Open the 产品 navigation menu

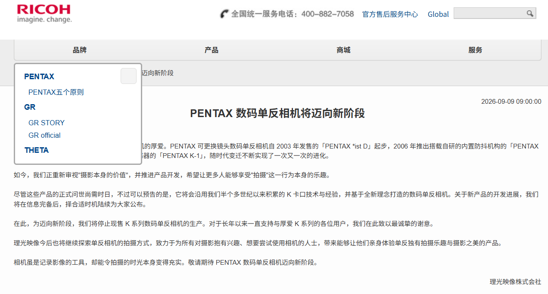pos(212,50)
